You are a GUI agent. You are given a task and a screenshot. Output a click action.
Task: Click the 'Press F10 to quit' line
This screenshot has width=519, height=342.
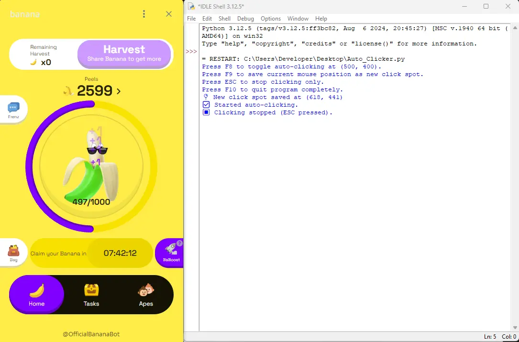pyautogui.click(x=272, y=89)
